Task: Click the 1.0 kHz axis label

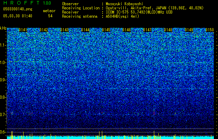Action: point(3,63)
